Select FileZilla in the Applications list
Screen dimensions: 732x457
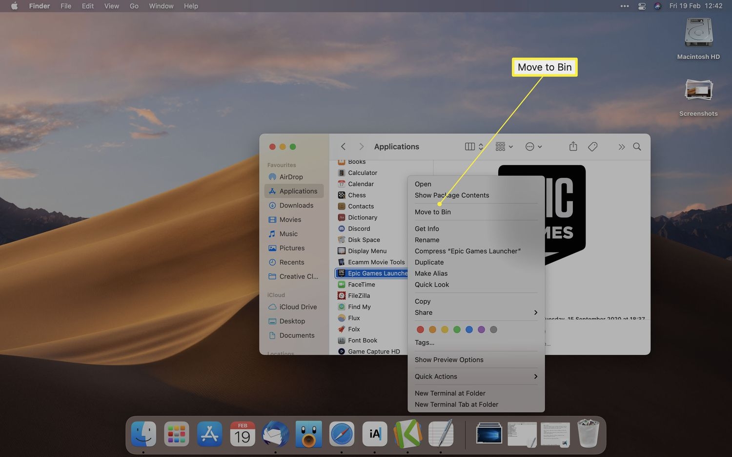point(359,296)
